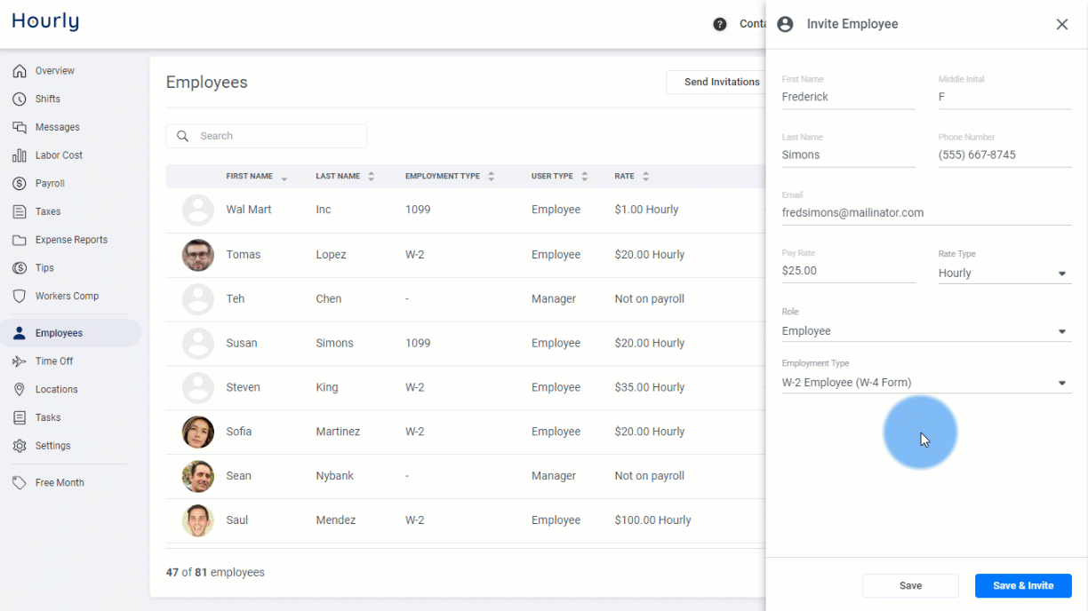Select Tomas Lopez's profile photo

[x=198, y=255]
